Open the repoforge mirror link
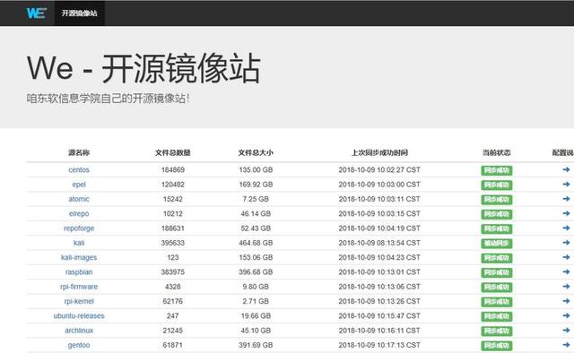The width and height of the screenshot is (574, 353). pos(79,228)
